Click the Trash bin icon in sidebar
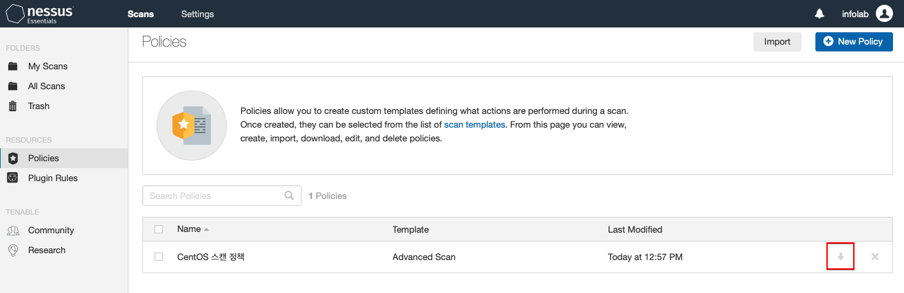 click(x=12, y=106)
